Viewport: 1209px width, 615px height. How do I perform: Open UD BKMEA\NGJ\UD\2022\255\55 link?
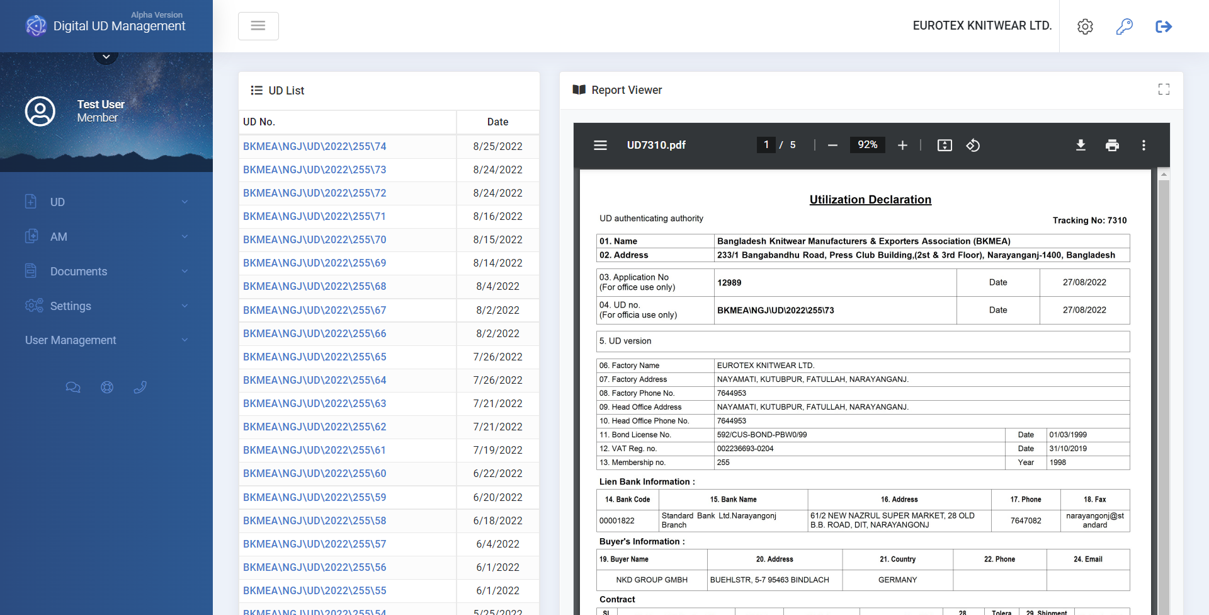(x=315, y=590)
